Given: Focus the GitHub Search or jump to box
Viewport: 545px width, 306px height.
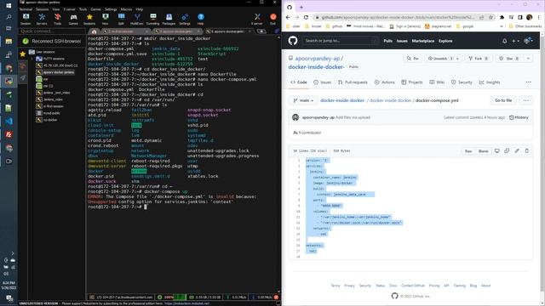Looking at the screenshot, I should coord(341,41).
